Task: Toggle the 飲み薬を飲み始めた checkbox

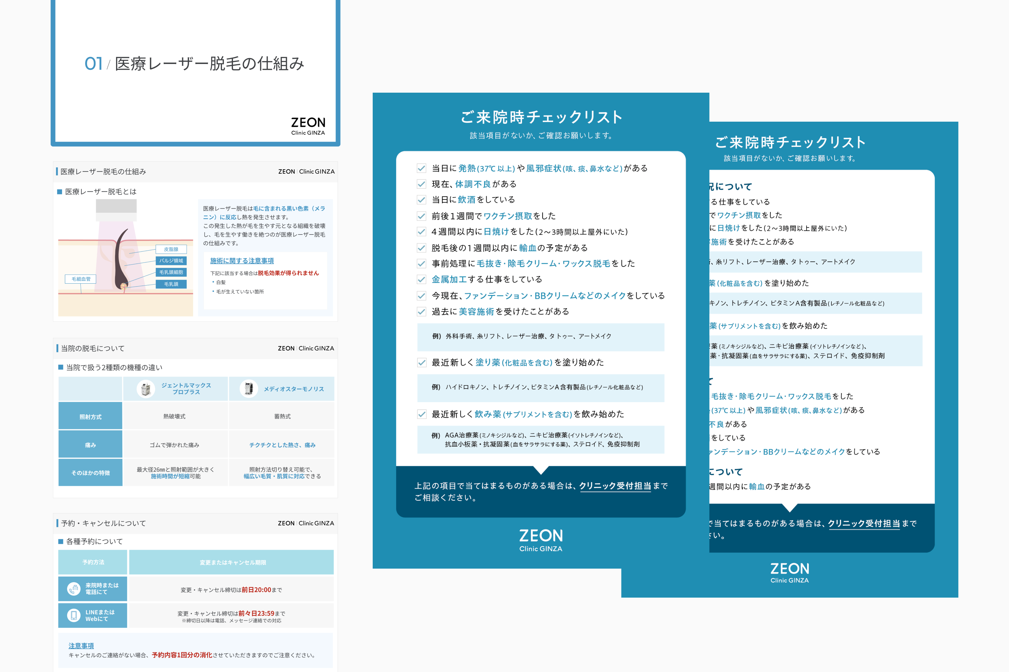Action: coord(421,414)
